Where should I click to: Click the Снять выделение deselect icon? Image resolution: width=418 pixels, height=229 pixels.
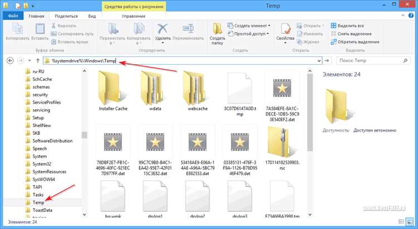point(333,33)
